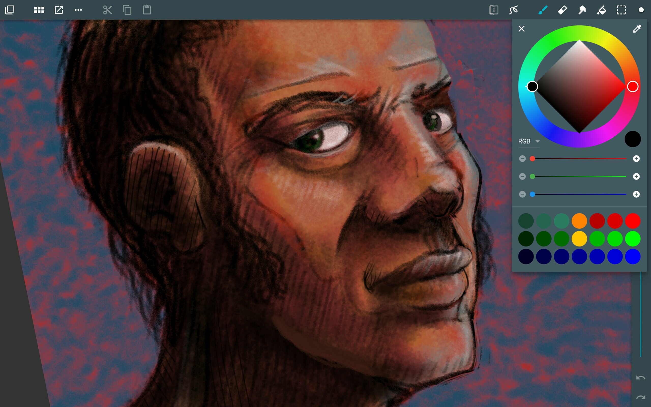The height and width of the screenshot is (407, 651).
Task: Open the Layers panel
Action: click(x=10, y=10)
